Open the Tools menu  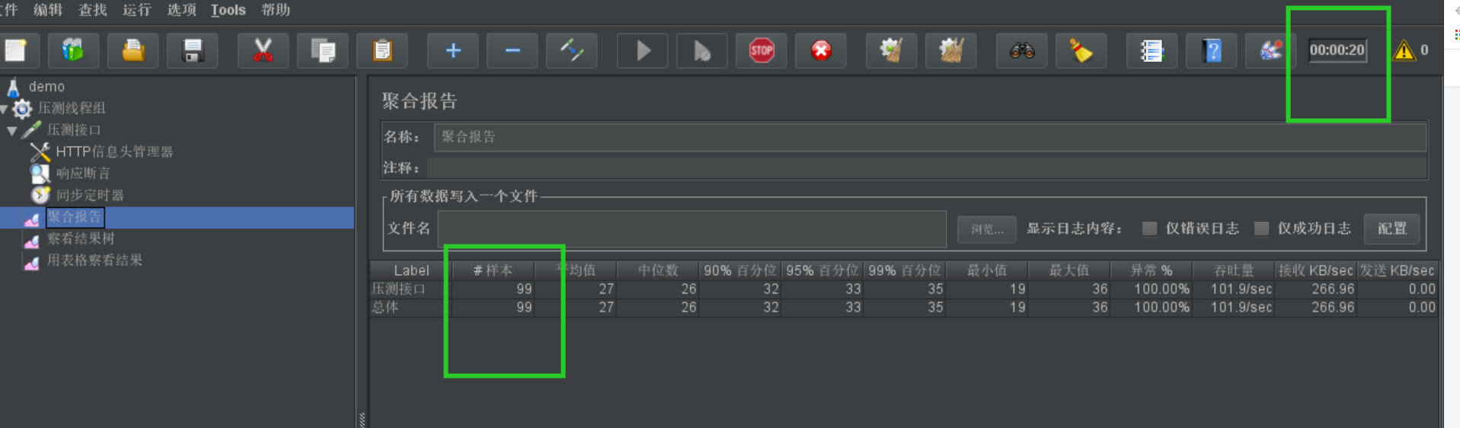[x=228, y=10]
